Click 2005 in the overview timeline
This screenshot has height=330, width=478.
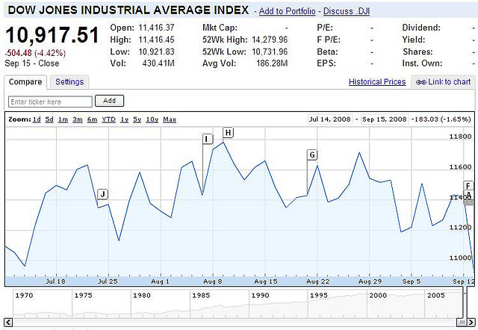coord(436,295)
